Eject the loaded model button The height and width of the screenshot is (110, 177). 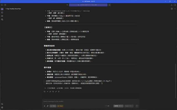110,5
